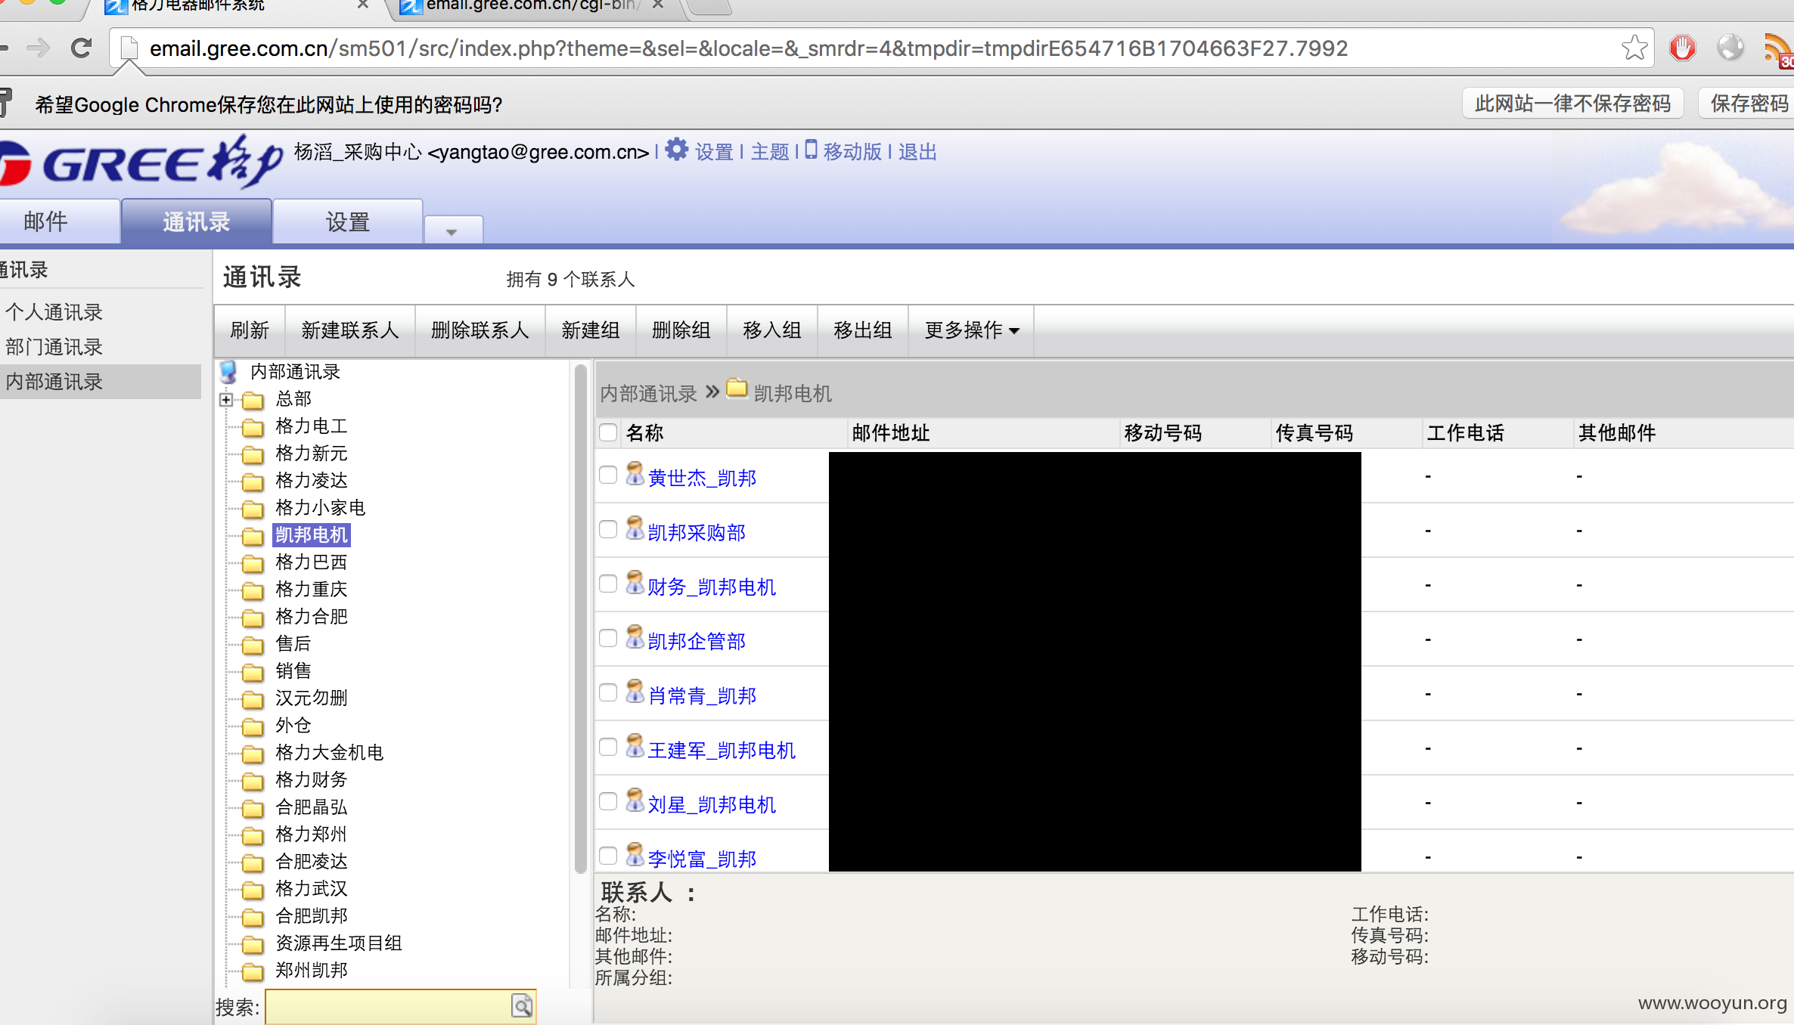Viewport: 1794px width, 1025px height.
Task: Click the 凯邦电机 folder icon in tree
Action: [253, 537]
